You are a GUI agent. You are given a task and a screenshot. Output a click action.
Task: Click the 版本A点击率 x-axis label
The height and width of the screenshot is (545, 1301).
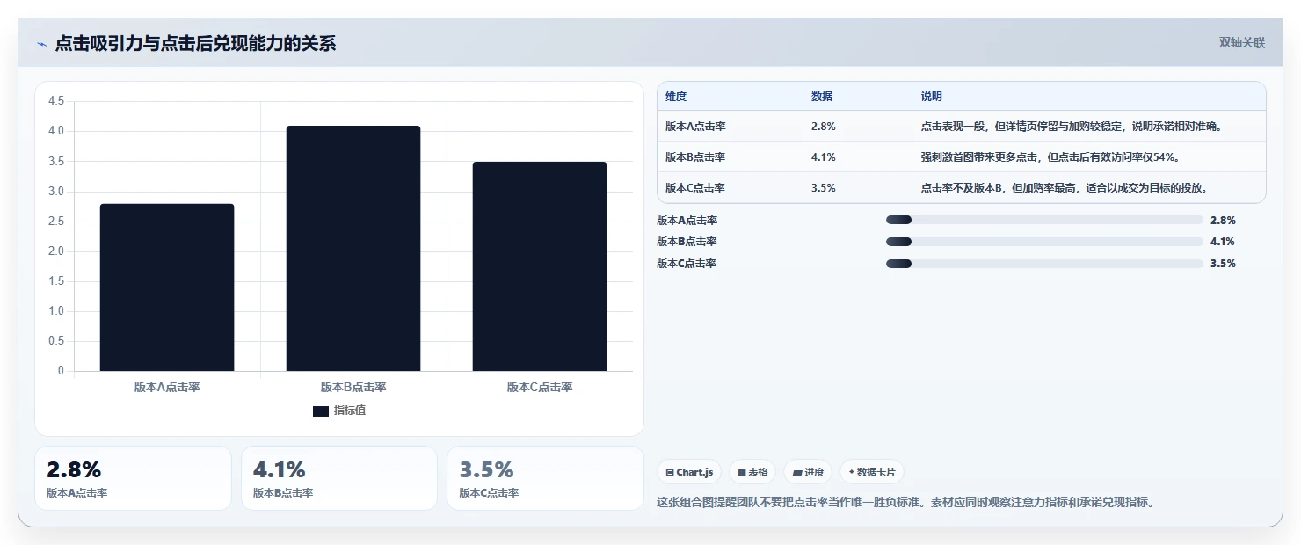point(167,387)
